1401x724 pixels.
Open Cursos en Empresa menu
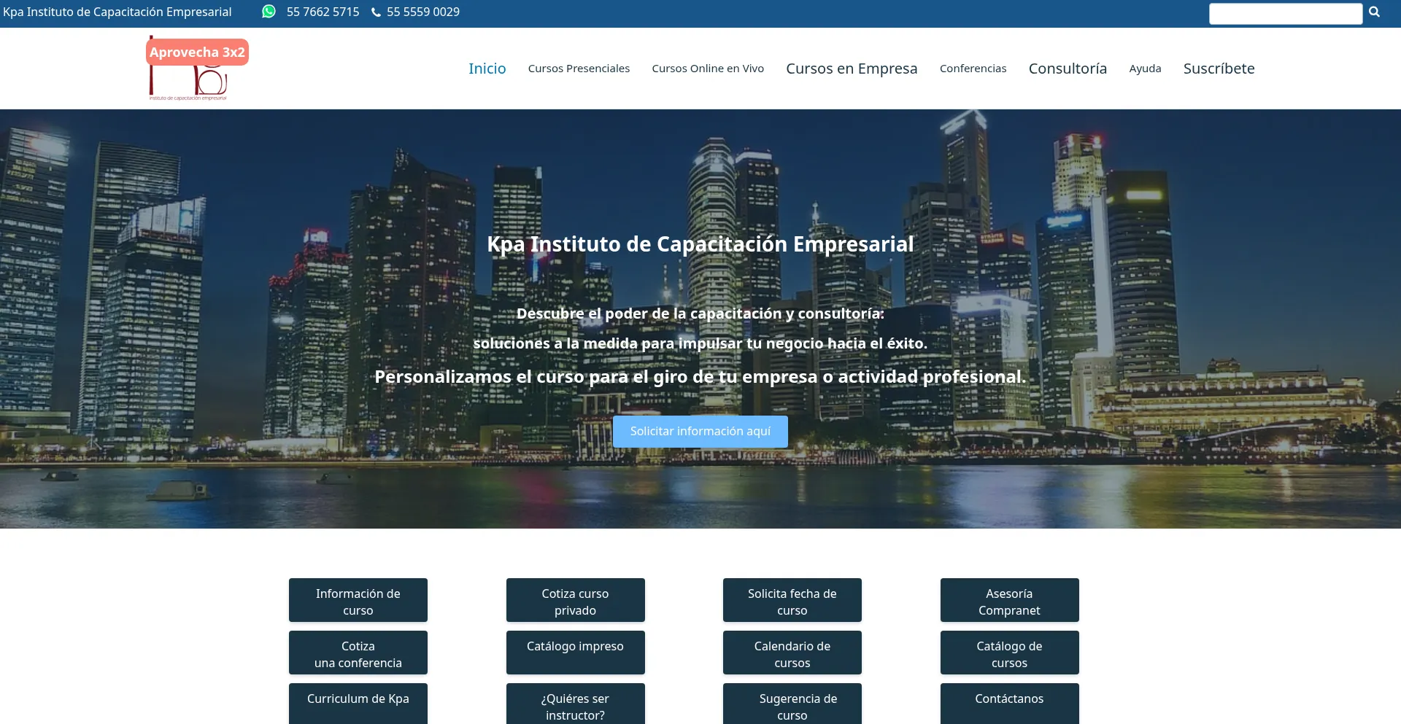[x=852, y=69]
